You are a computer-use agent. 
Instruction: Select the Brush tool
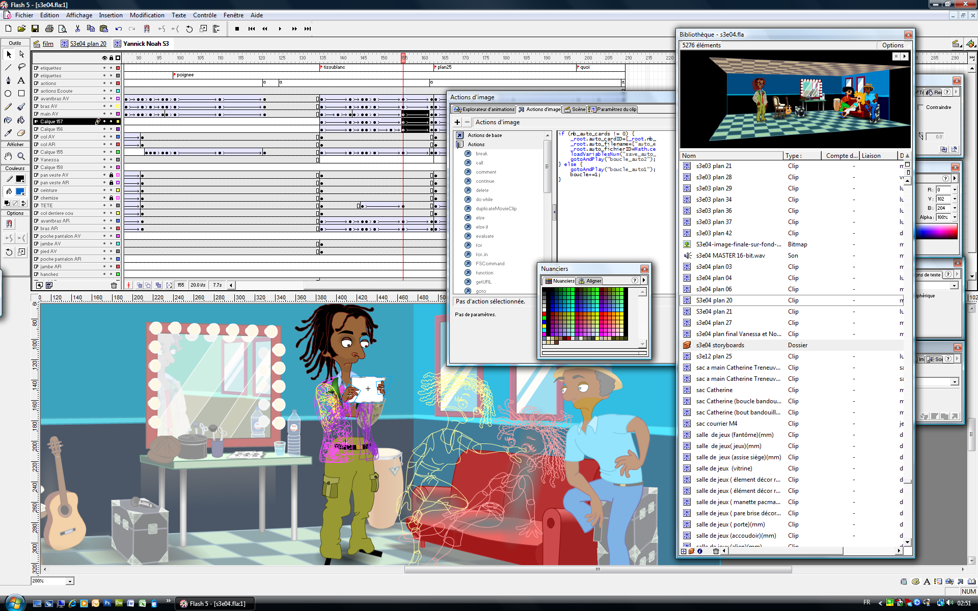(21, 107)
